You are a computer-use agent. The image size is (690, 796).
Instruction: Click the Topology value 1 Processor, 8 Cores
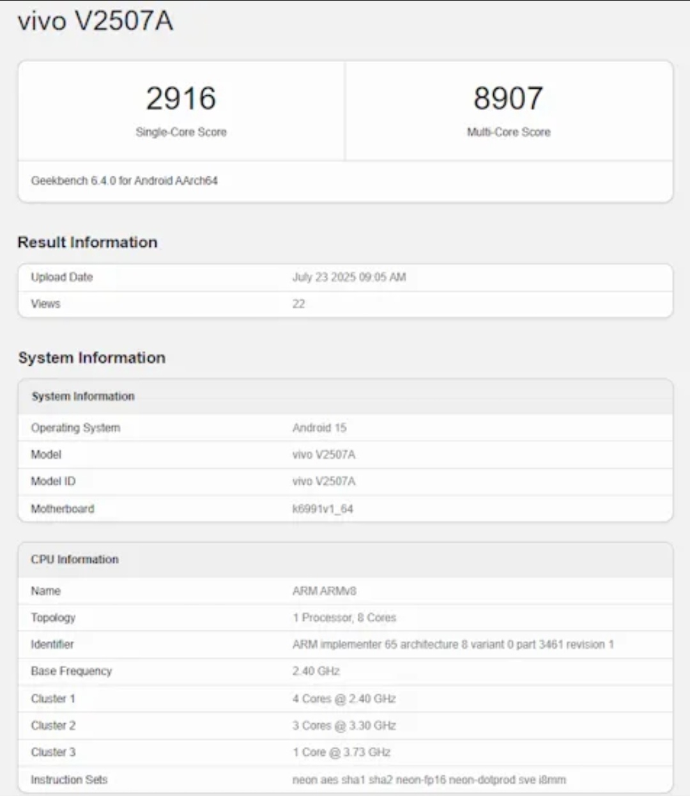[x=344, y=618]
